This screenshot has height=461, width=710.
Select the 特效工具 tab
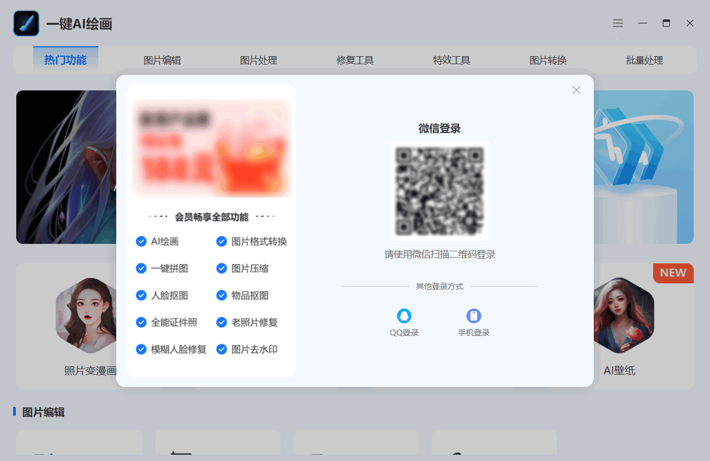point(451,60)
